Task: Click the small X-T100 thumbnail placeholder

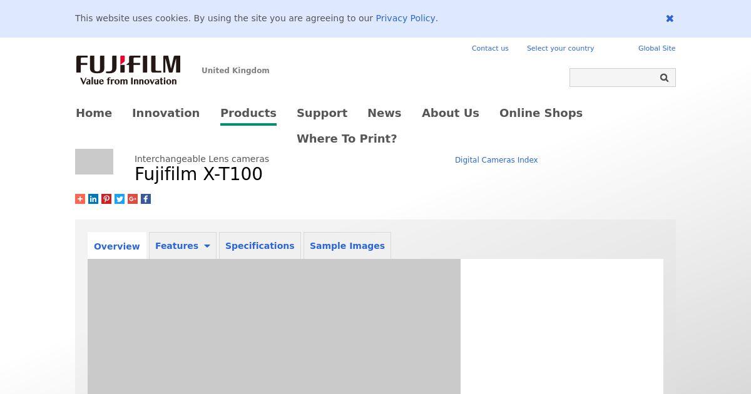Action: 94,161
